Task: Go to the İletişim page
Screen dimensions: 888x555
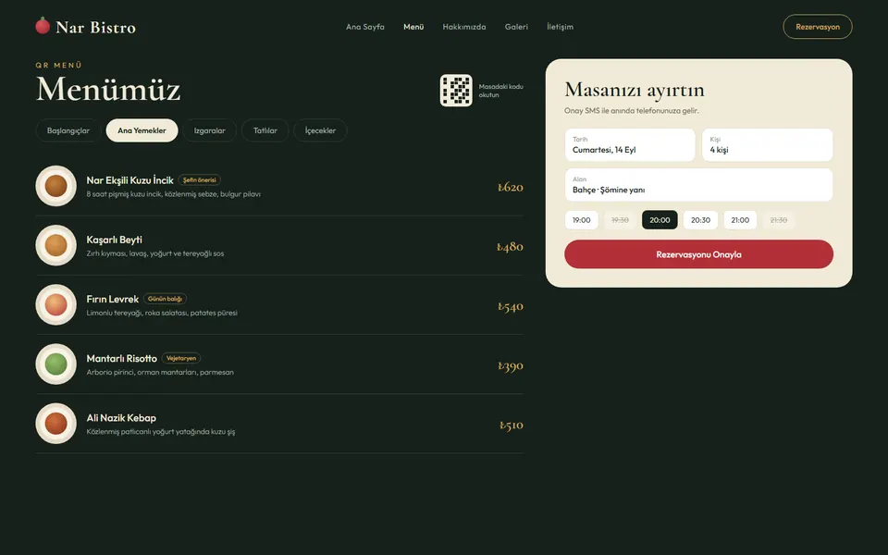Action: click(561, 27)
